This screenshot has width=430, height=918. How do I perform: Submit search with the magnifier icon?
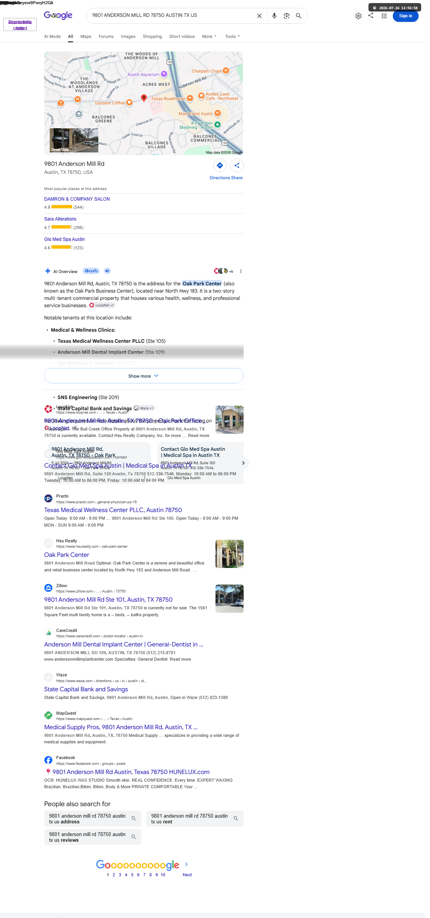(299, 16)
